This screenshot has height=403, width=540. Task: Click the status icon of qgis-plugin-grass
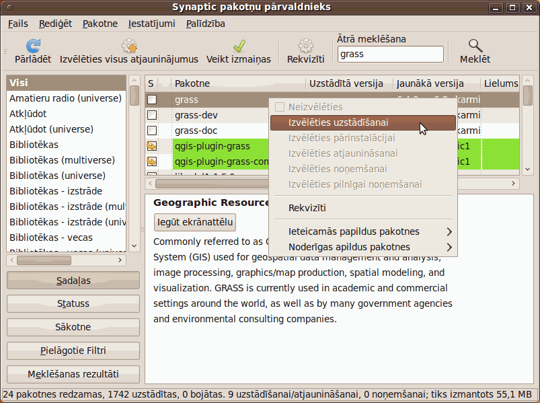point(152,146)
